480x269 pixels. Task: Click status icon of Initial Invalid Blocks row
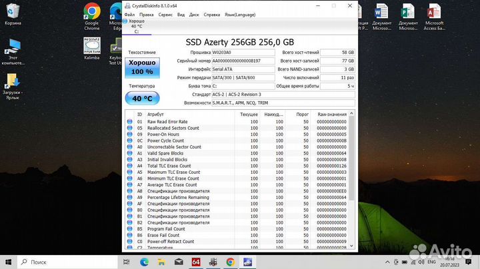[x=130, y=160]
